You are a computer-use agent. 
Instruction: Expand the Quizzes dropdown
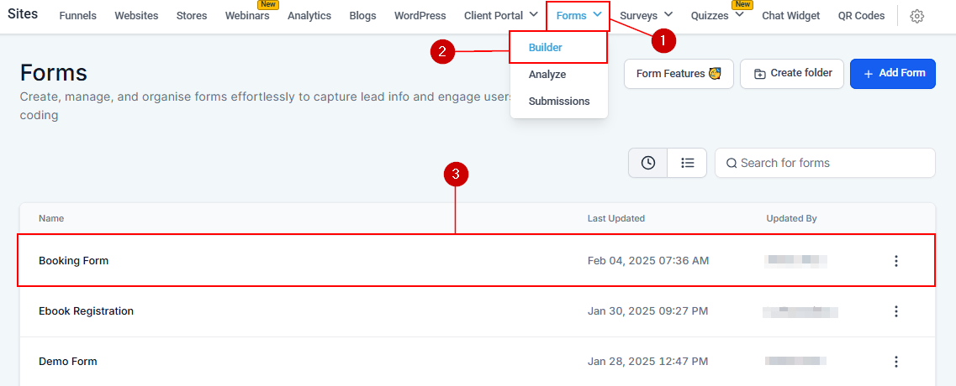pyautogui.click(x=716, y=15)
